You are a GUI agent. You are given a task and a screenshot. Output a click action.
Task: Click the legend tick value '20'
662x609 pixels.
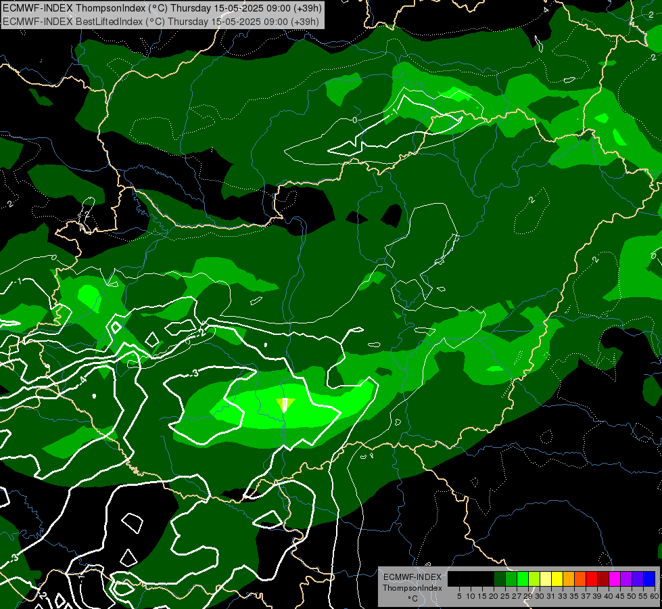click(494, 596)
